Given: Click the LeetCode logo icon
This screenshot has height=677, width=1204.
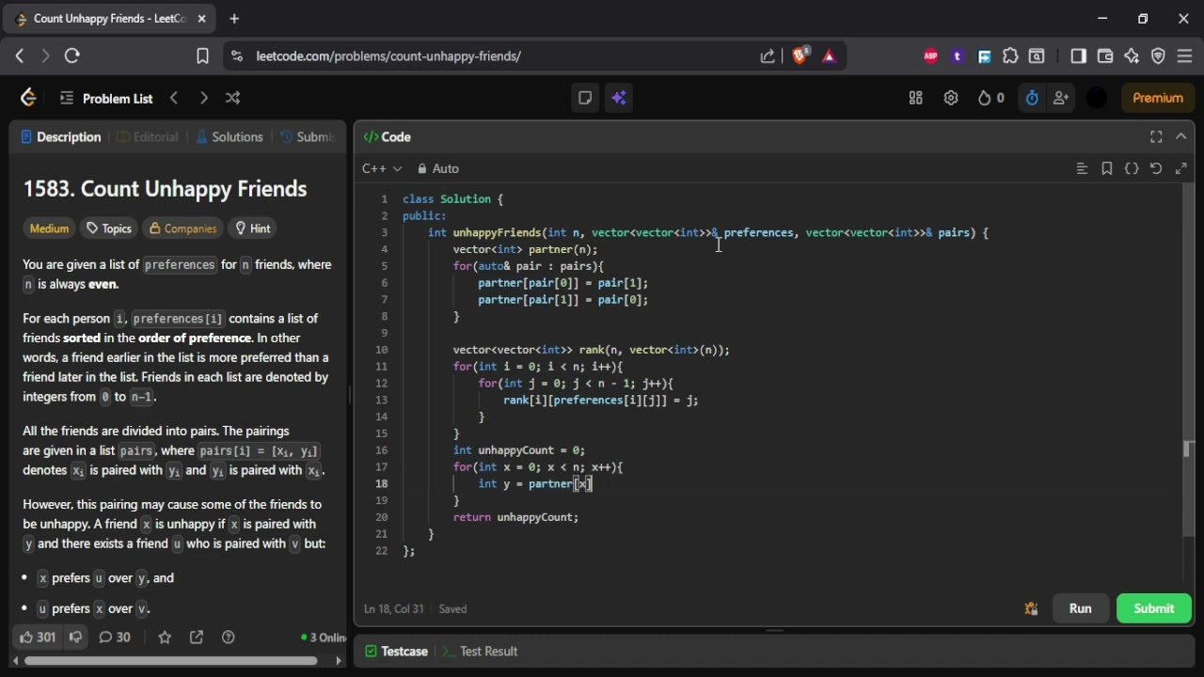Looking at the screenshot, I should coord(28,98).
